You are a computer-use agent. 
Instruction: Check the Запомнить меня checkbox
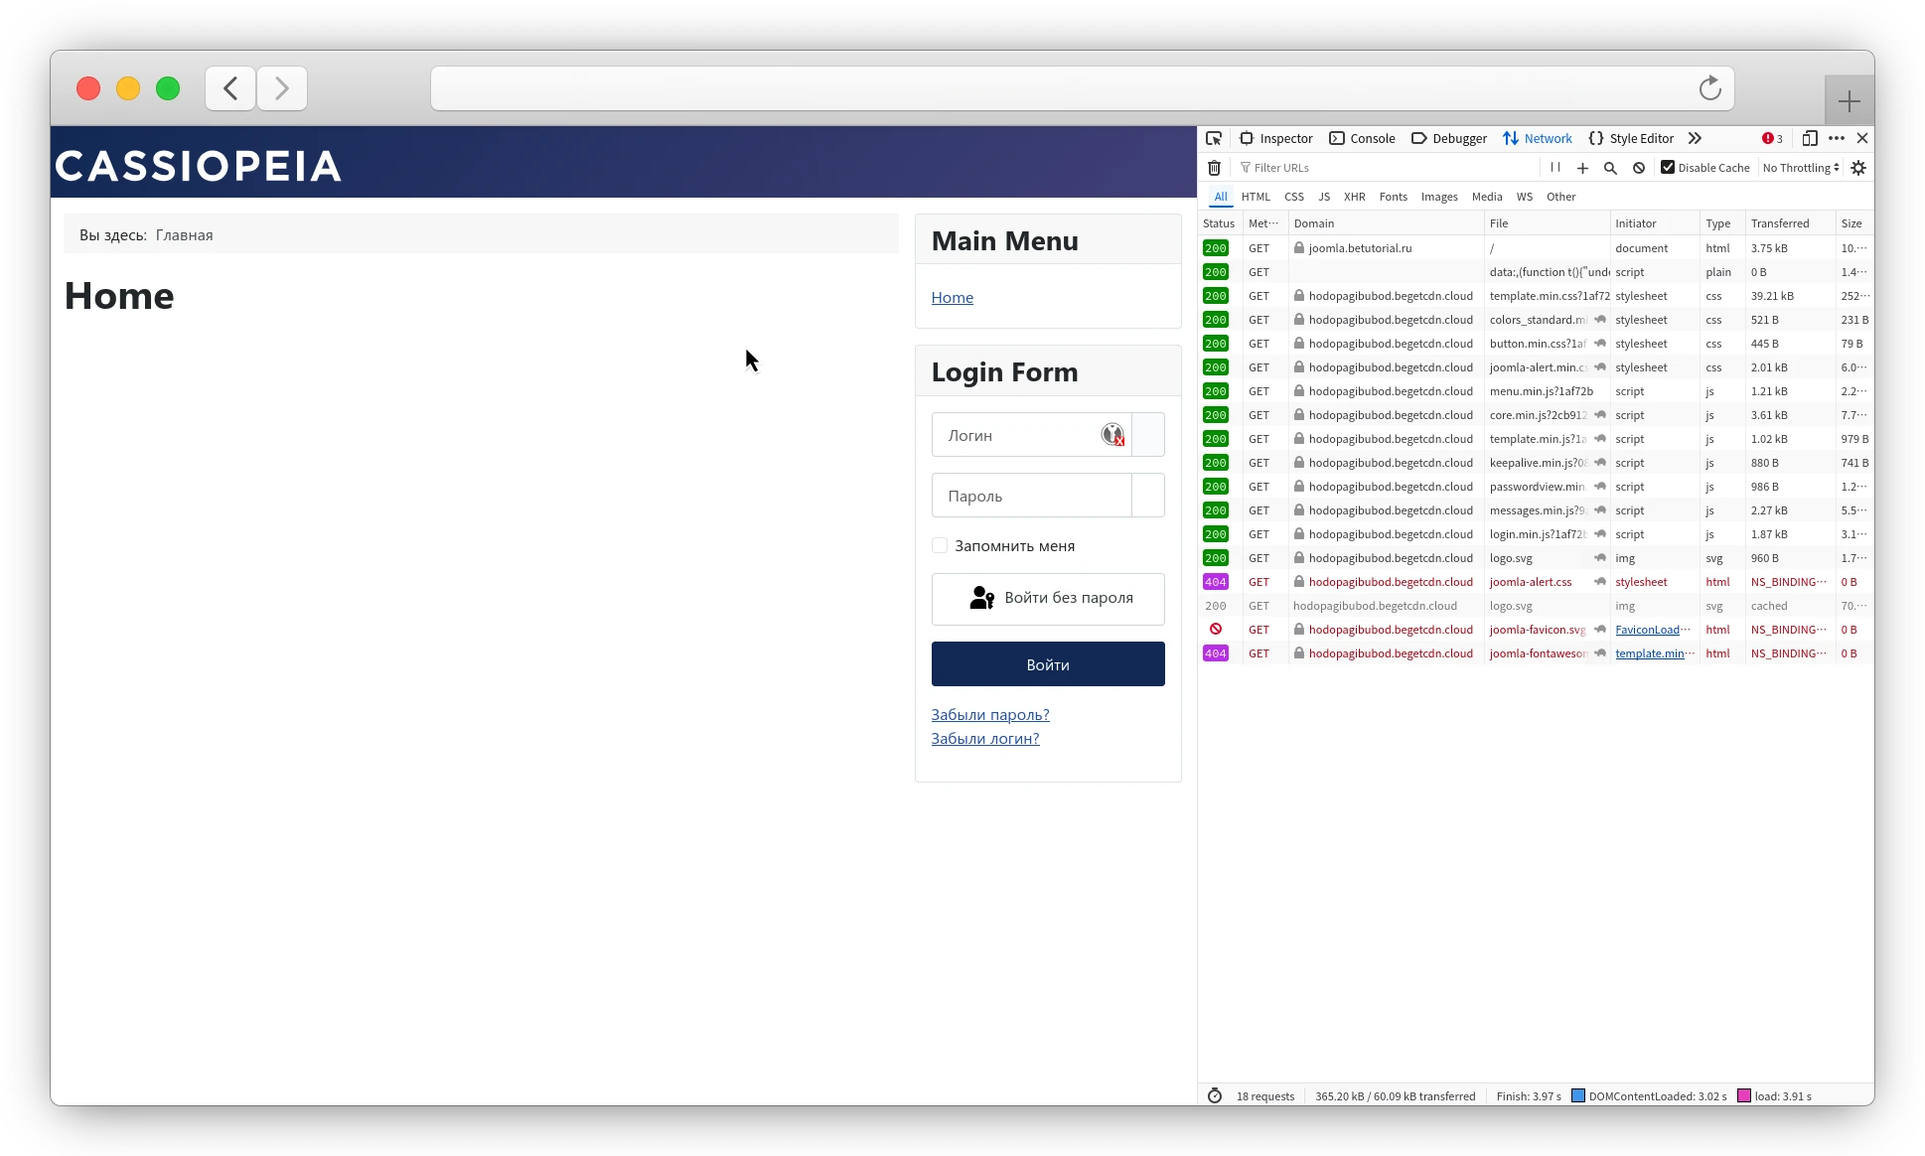click(x=940, y=545)
